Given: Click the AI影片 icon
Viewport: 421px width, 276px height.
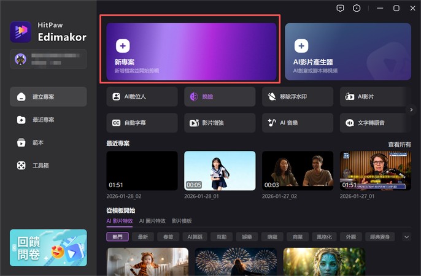Looking at the screenshot, I should 350,96.
